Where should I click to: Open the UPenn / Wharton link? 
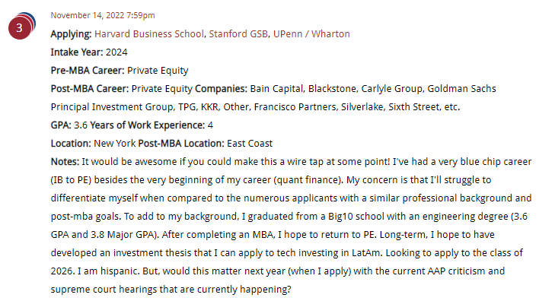[311, 34]
